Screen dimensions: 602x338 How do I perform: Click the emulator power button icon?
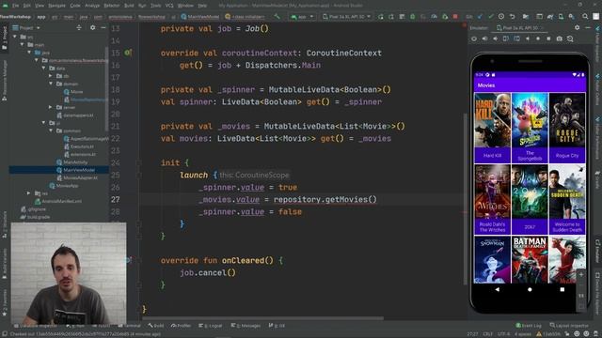point(474,38)
